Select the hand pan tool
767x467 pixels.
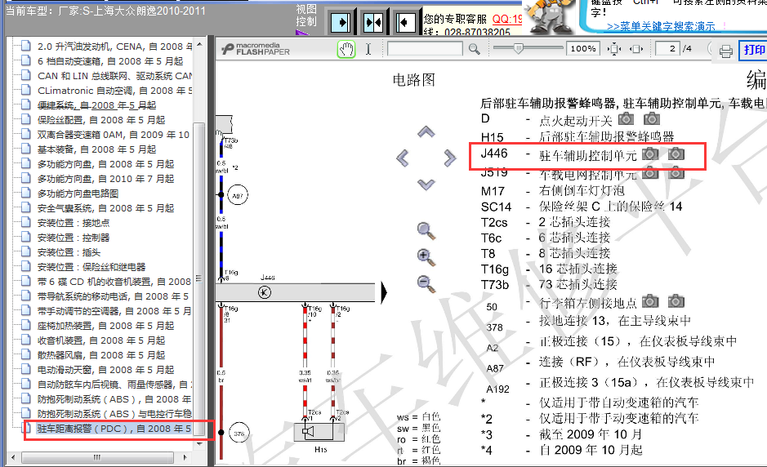click(346, 49)
